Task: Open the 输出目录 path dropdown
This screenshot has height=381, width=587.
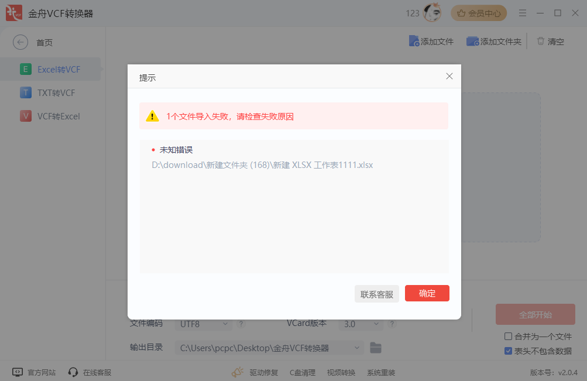Action: [269, 348]
